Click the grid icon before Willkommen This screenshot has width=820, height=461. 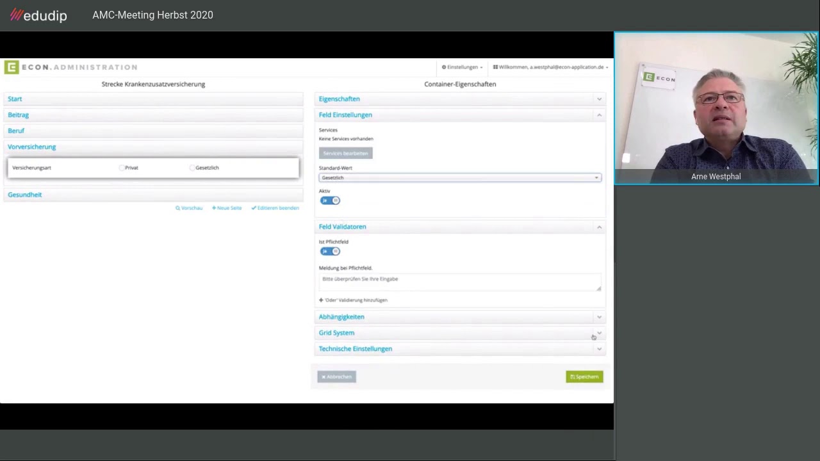pos(495,67)
